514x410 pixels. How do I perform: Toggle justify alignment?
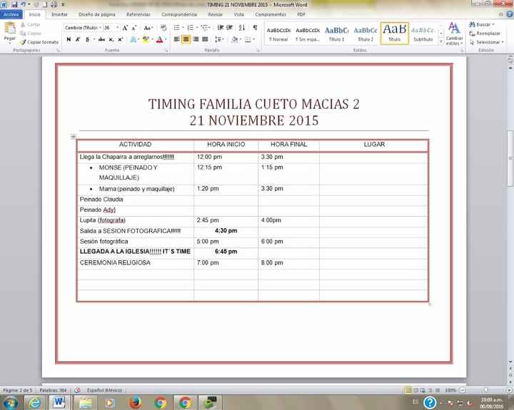tap(205, 39)
